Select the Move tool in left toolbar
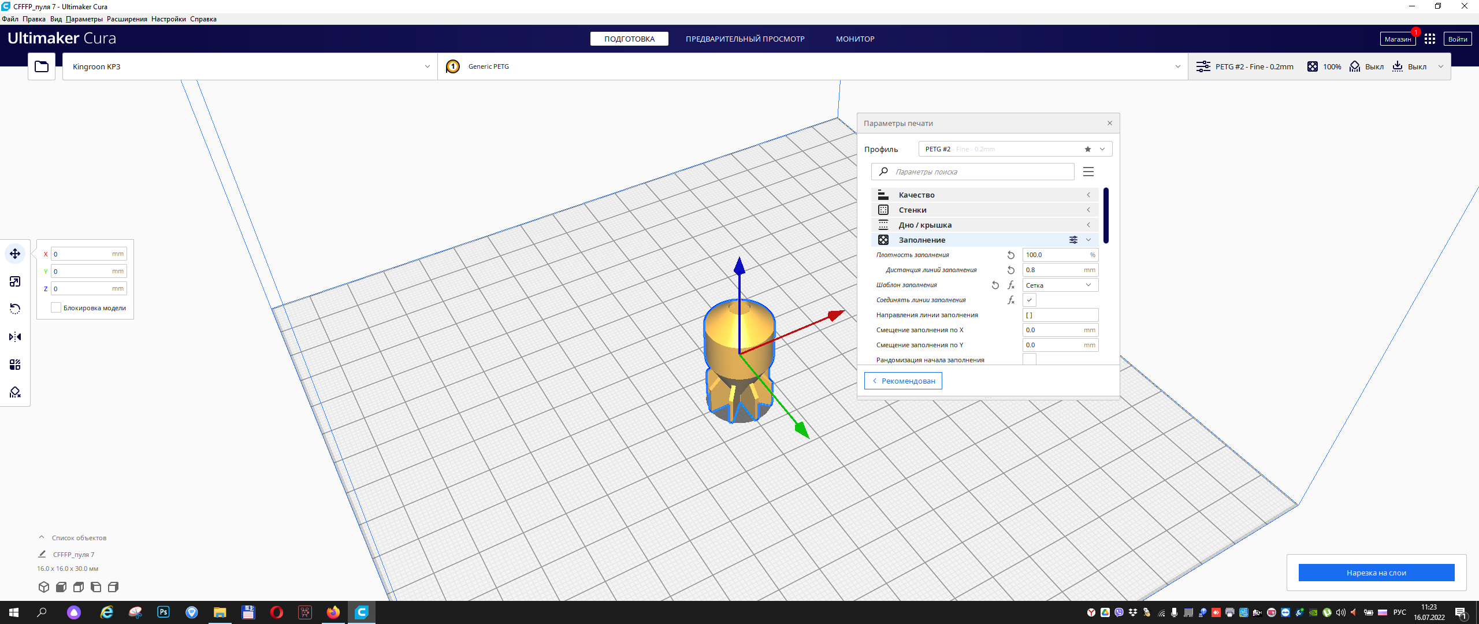The image size is (1479, 624). coord(15,254)
